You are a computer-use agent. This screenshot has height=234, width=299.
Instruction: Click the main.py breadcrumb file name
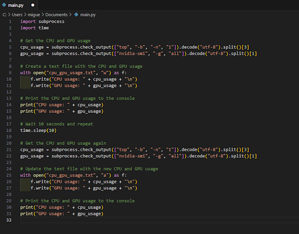tap(88, 14)
